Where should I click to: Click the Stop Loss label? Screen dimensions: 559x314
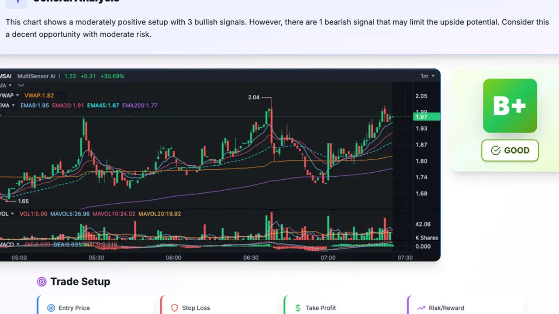[196, 308]
